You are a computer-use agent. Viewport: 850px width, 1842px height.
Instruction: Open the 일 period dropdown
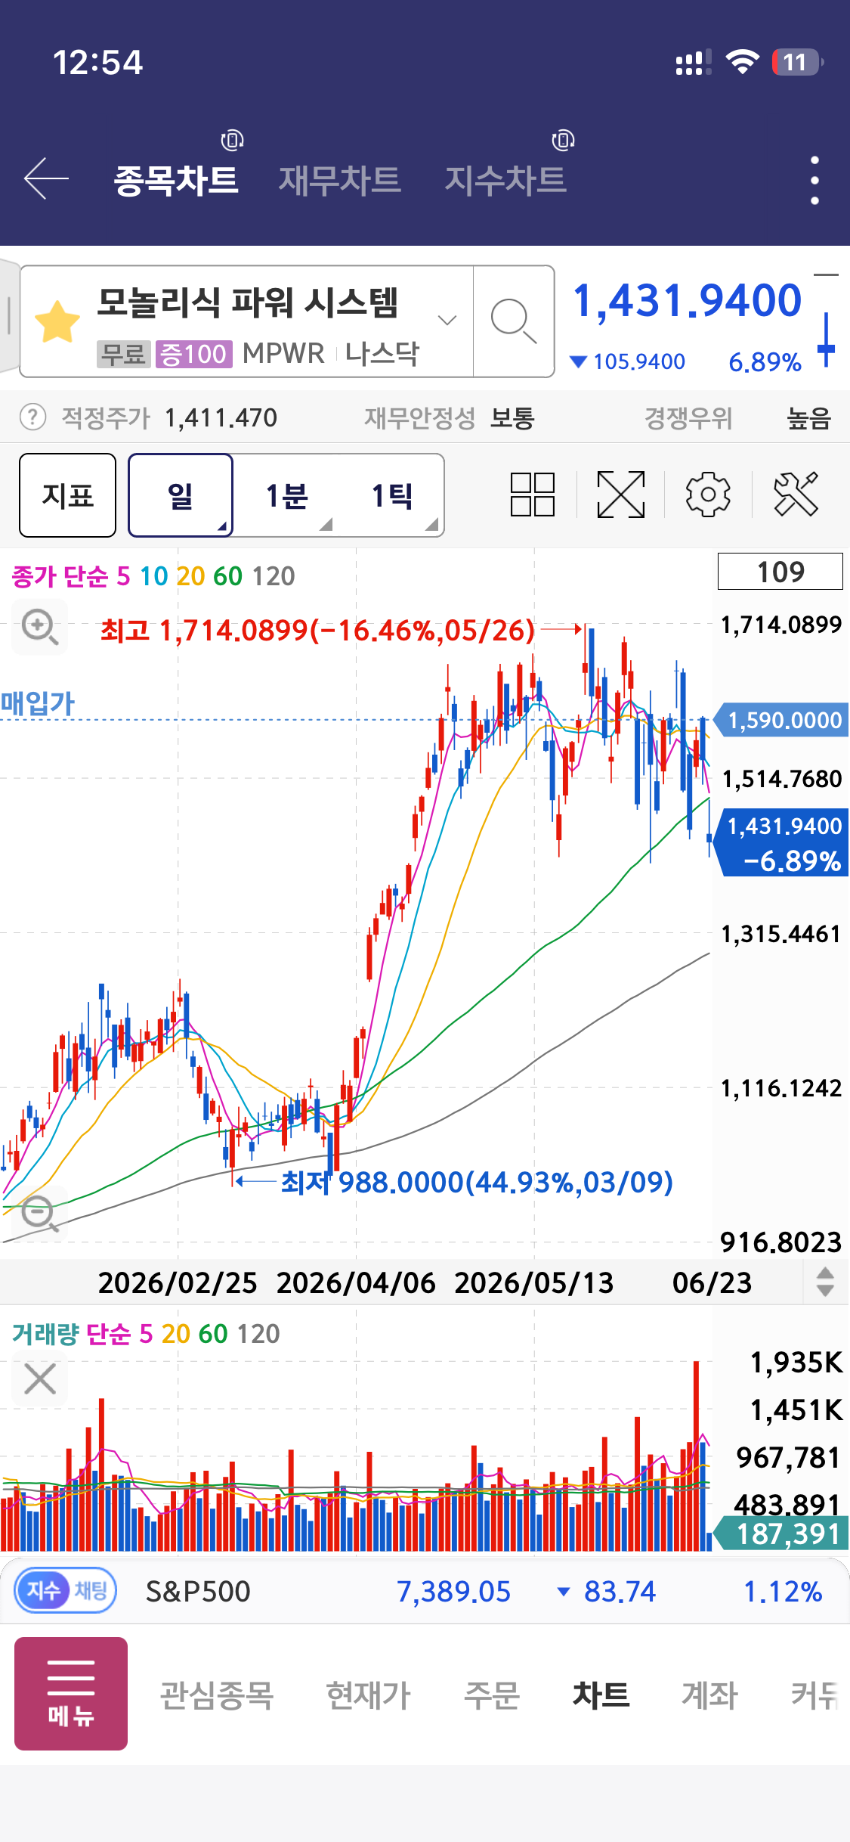point(181,495)
